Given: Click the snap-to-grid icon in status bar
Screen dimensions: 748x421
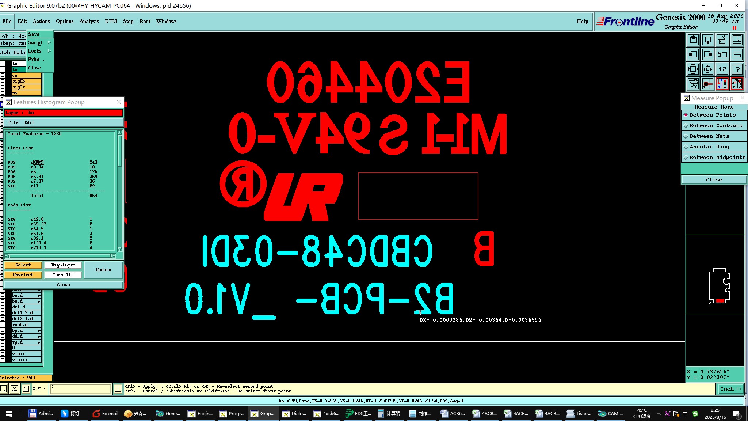Looking at the screenshot, I should point(26,389).
